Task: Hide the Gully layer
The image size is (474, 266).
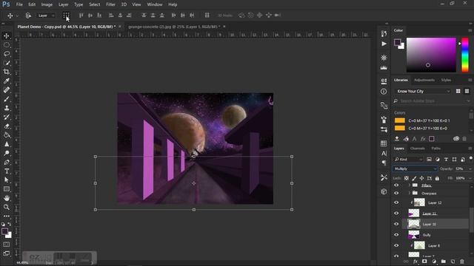Action: coord(396,235)
